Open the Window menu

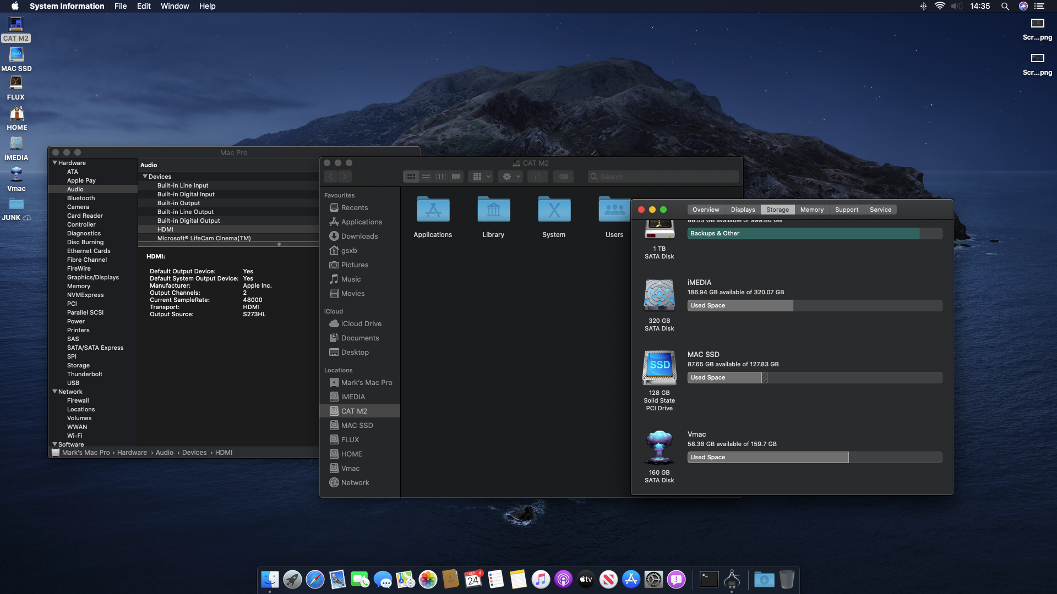click(x=175, y=6)
